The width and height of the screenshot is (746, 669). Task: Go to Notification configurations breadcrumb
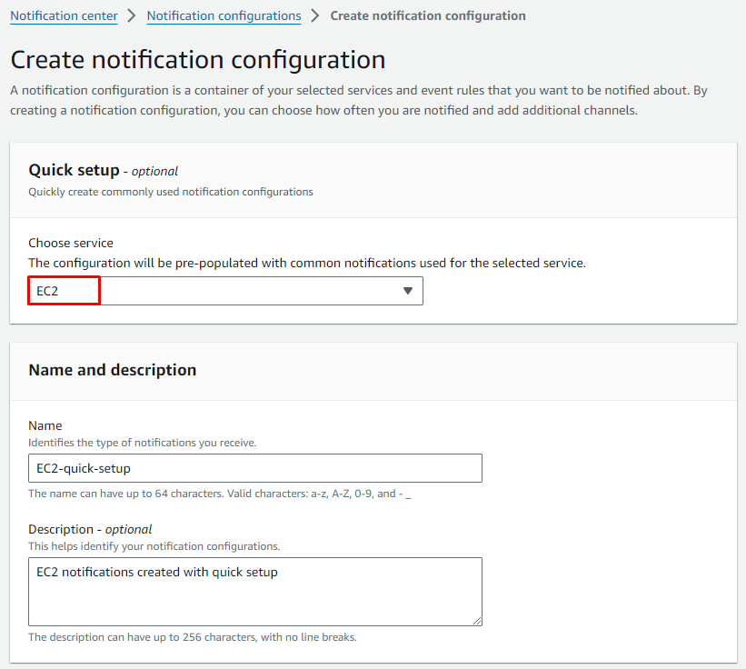coord(224,15)
